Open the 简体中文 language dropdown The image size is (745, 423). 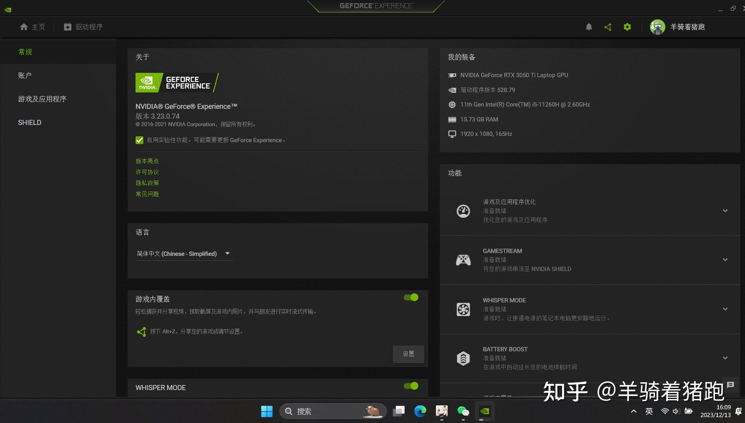(x=184, y=254)
